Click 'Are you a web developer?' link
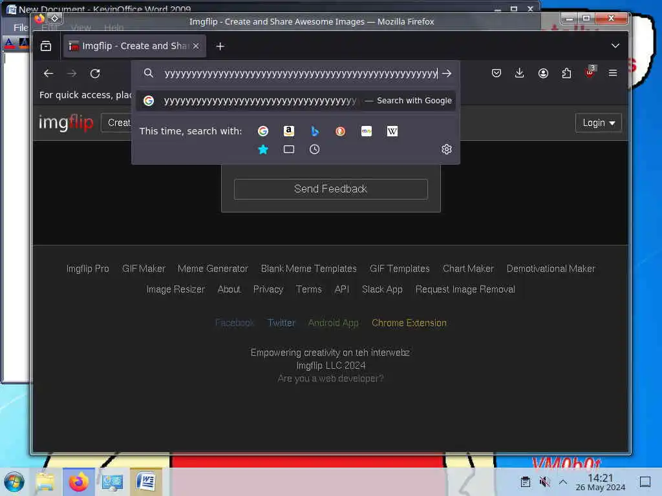Viewport: 662px width, 496px height. [330, 378]
